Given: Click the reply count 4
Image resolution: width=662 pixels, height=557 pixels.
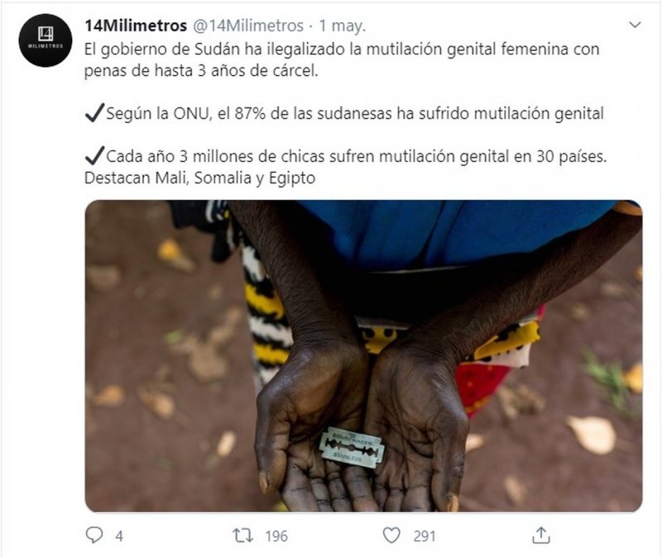Looking at the screenshot, I should 119,536.
